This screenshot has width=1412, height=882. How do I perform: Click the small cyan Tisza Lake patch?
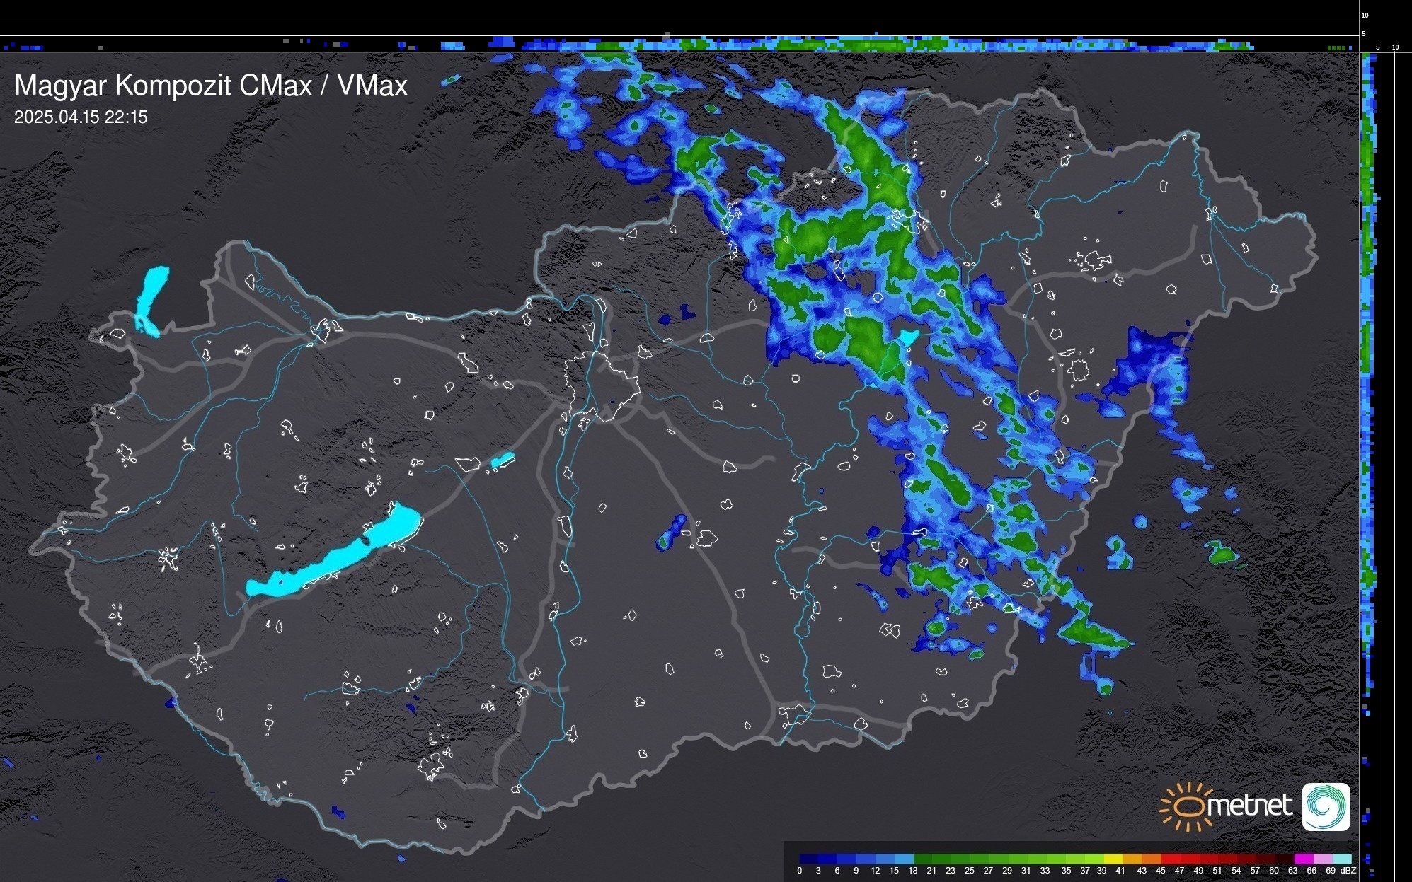[x=908, y=337]
